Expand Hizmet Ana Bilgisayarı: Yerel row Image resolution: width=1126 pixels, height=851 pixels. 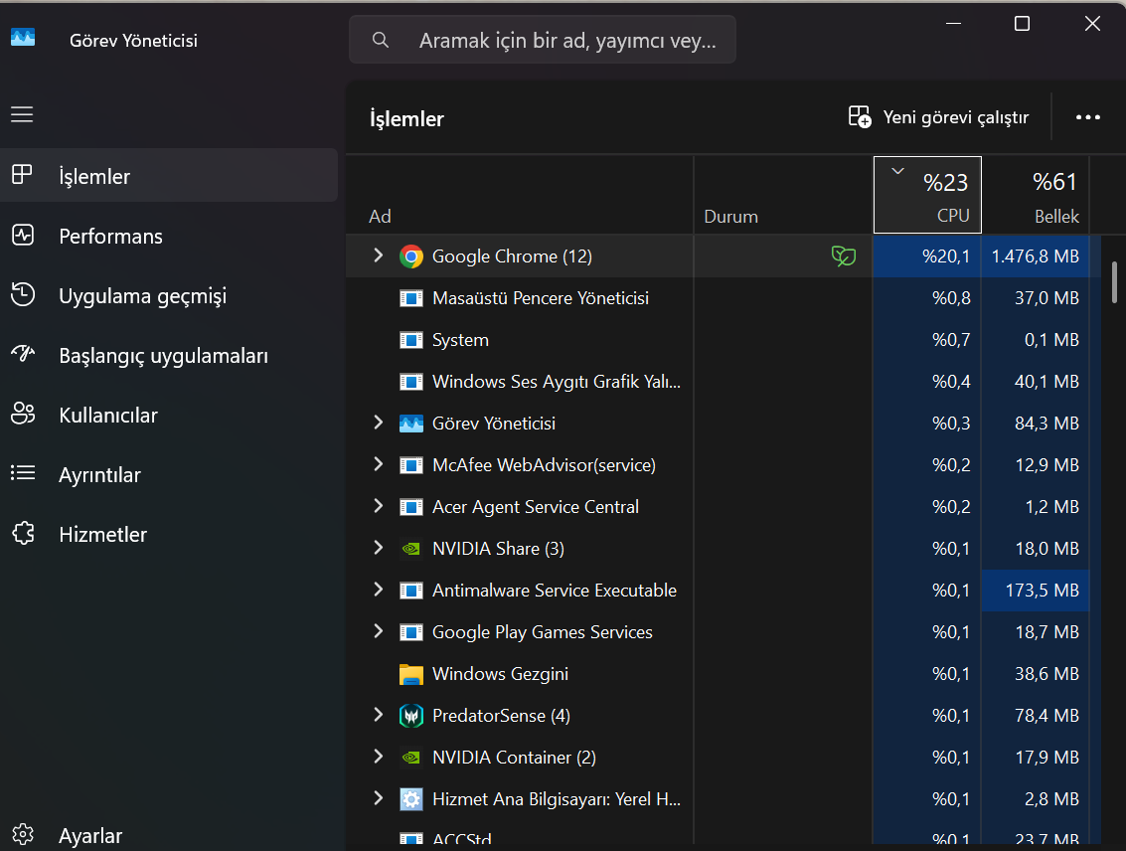(378, 798)
